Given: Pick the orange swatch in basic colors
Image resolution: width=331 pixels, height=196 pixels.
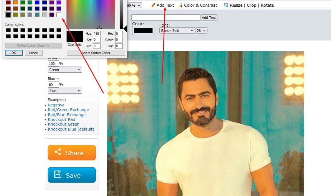Looking at the screenshot, I should tap(16, 2).
